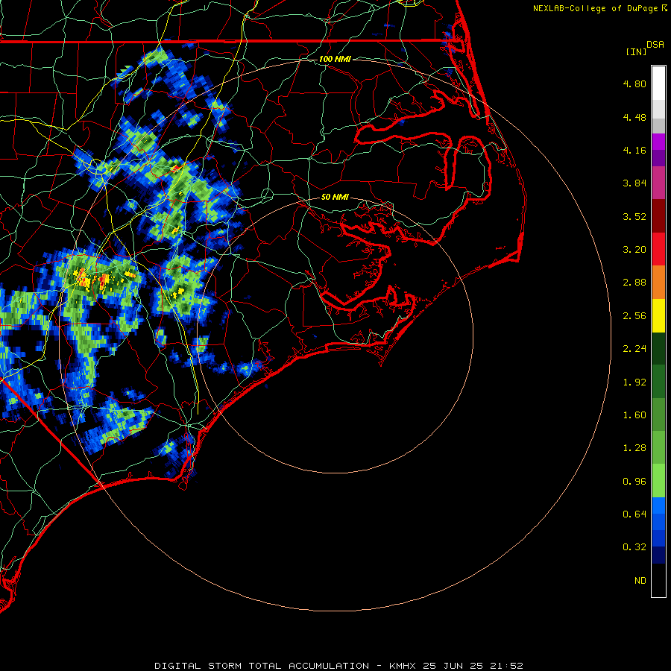Click the orange legend color swatch
Screen dimensions: 671x671
(658, 283)
